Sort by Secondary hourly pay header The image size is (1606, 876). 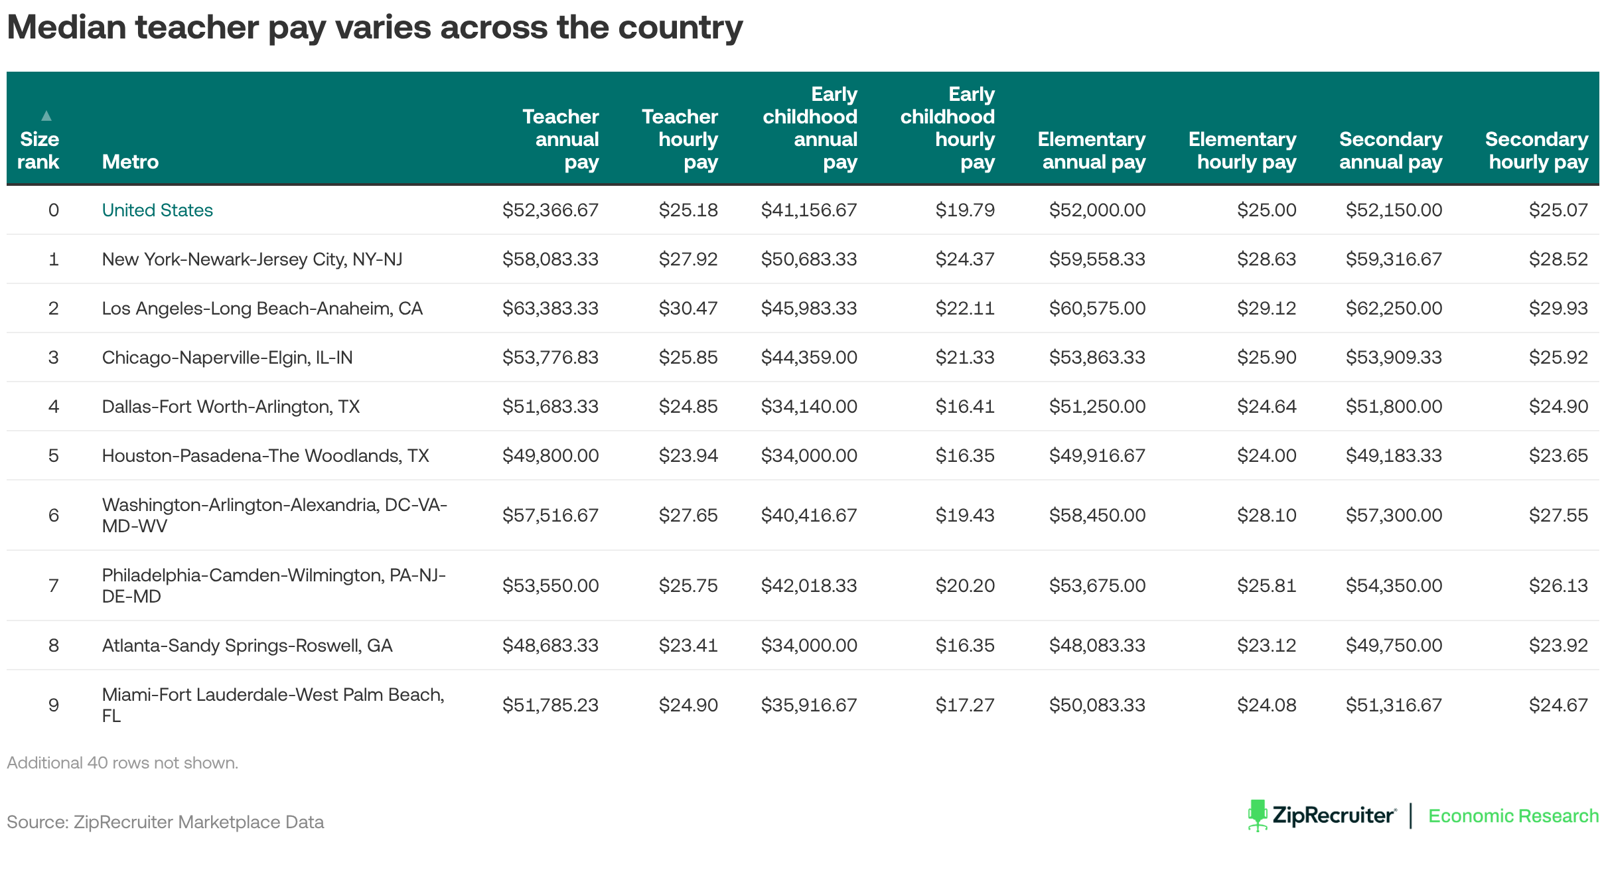pos(1536,150)
